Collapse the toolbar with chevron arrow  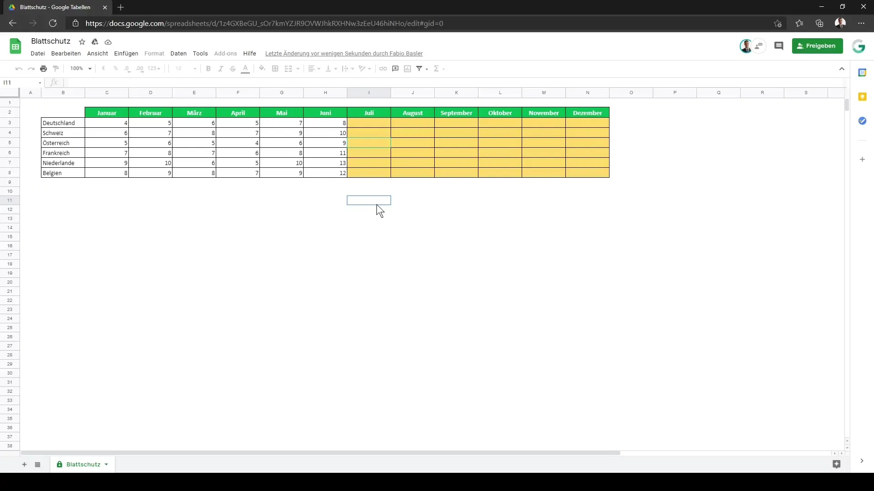842,69
